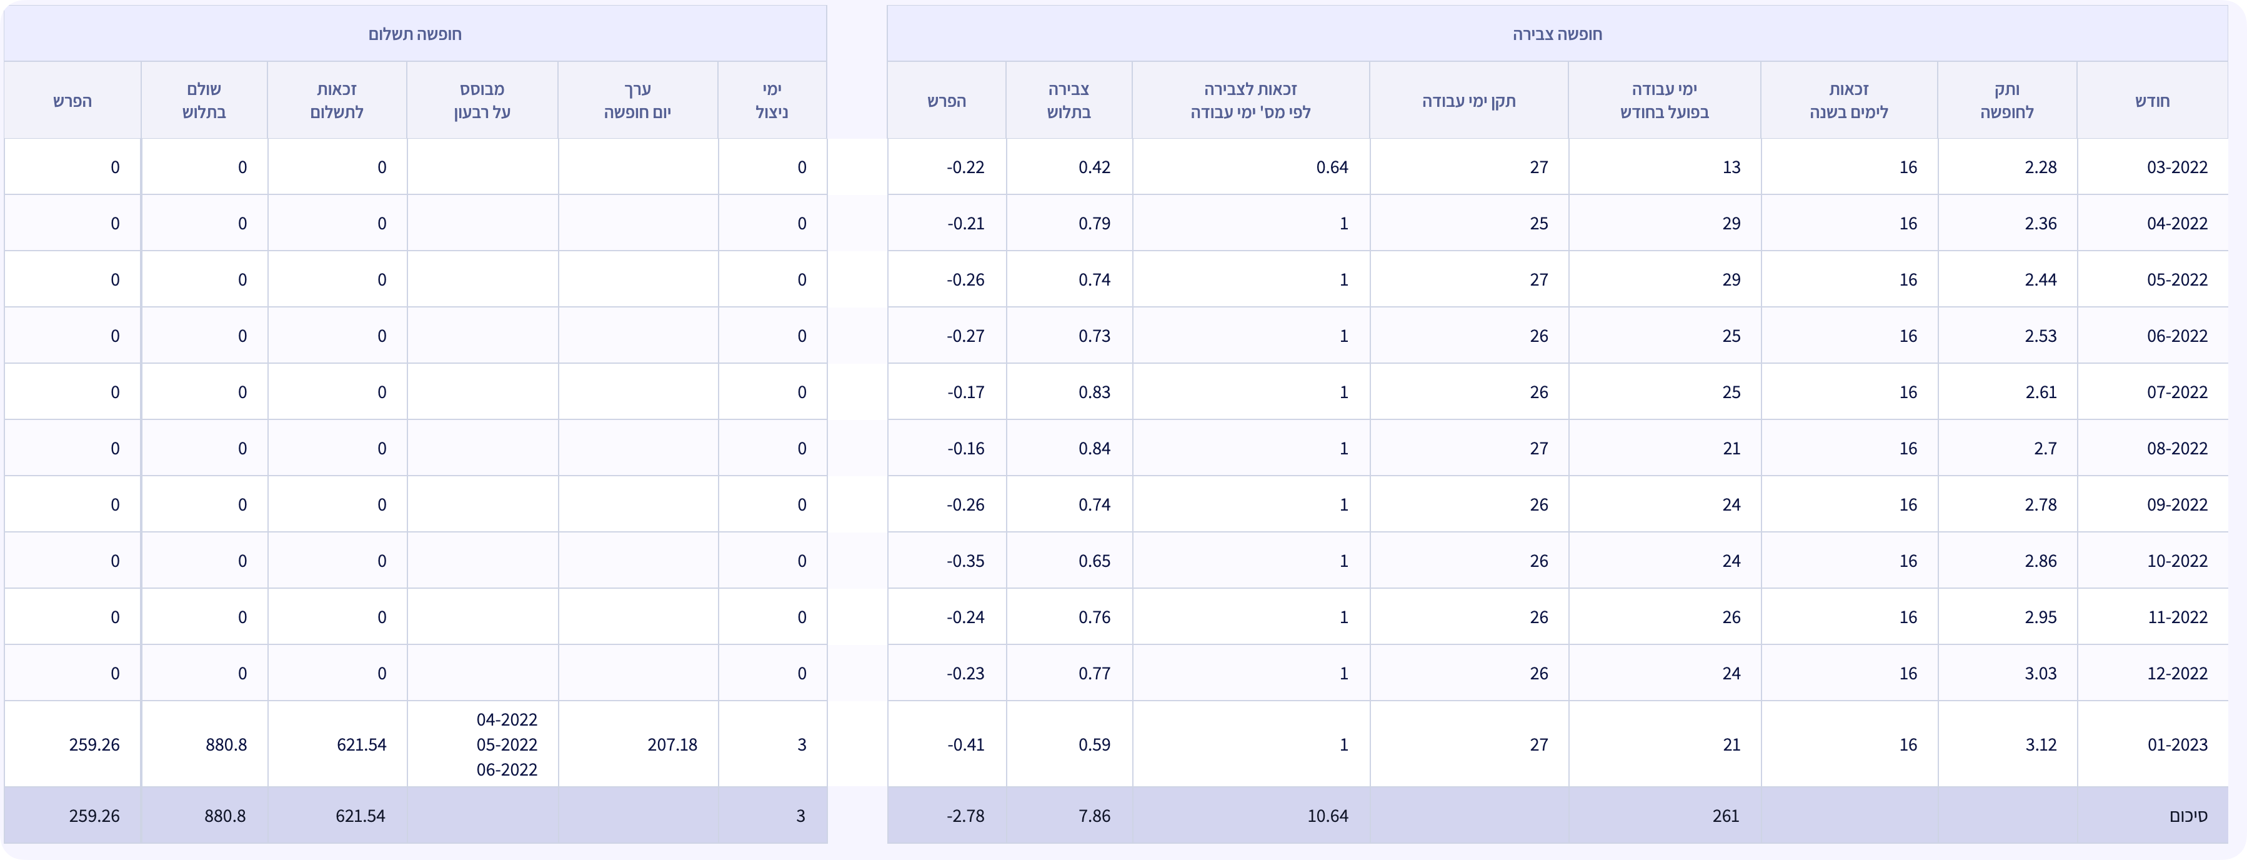The height and width of the screenshot is (860, 2247).
Task: Select the 03-2022 month cell
Action: pos(2176,167)
